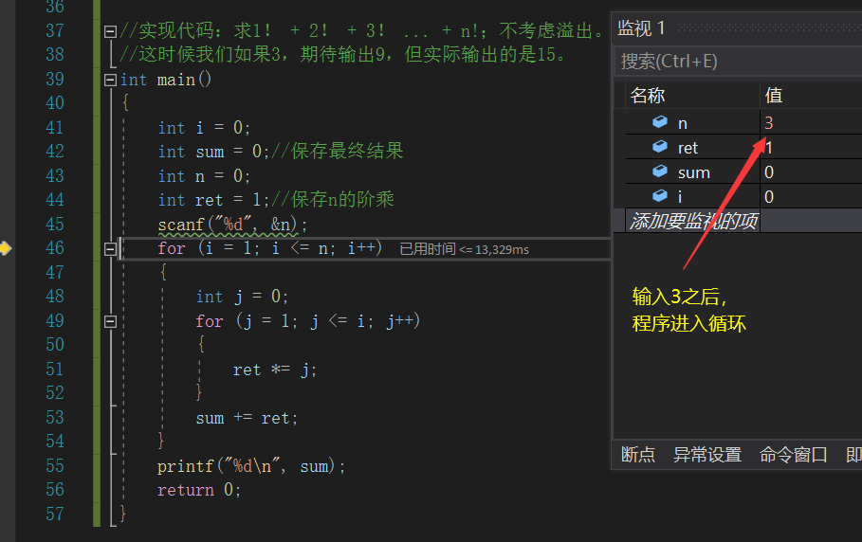This screenshot has width=862, height=542.
Task: Click the 监视 1 panel title
Action: 641,28
